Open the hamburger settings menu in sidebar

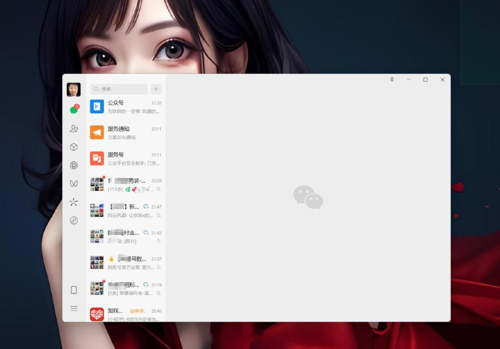point(74,308)
